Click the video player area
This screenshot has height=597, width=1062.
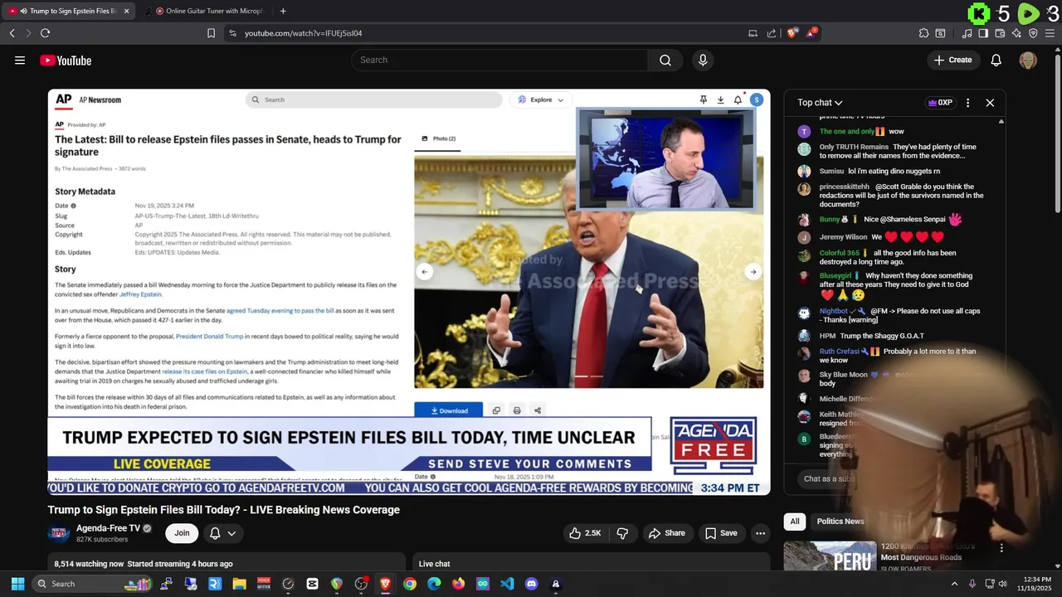point(409,292)
